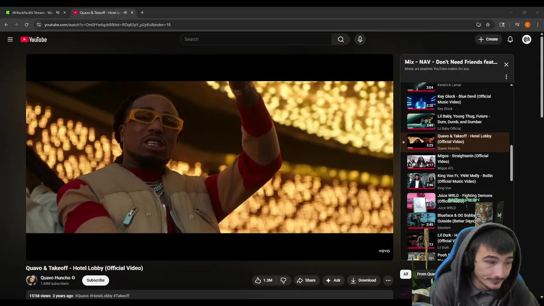The width and height of the screenshot is (544, 306).
Task: Open a new browser tab
Action: (x=142, y=13)
